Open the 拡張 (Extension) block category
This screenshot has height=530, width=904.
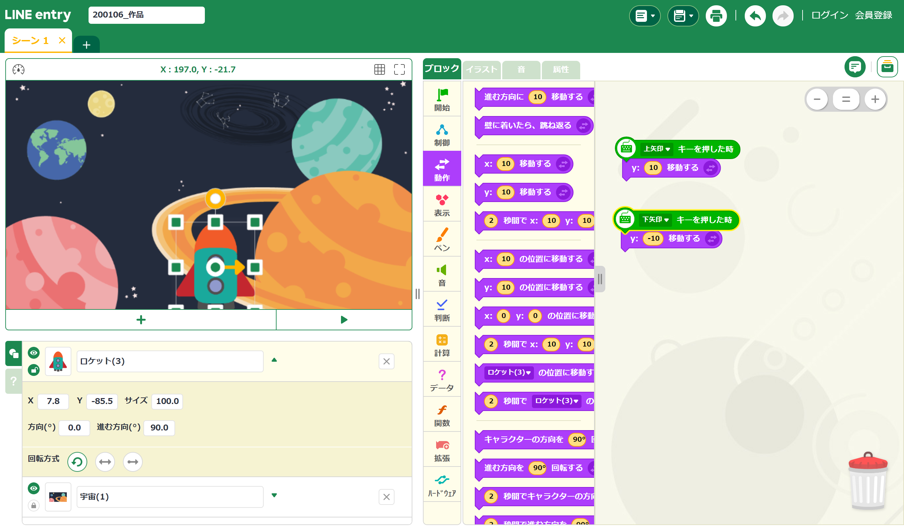coord(442,450)
